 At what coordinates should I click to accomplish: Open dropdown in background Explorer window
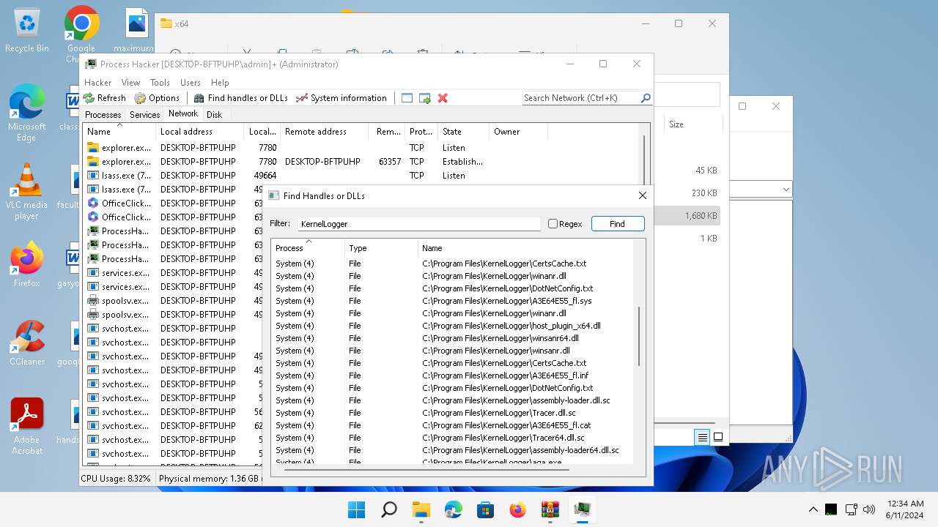click(786, 190)
